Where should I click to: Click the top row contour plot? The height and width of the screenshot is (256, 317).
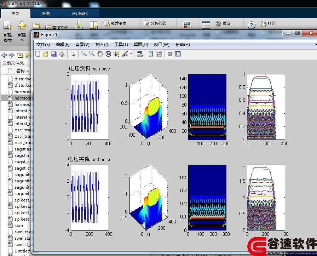(x=207, y=107)
